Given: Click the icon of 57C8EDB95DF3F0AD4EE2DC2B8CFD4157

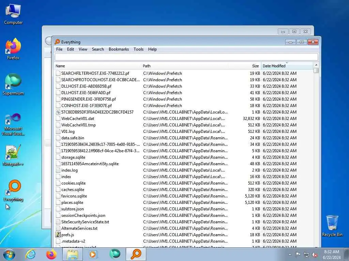Looking at the screenshot, I should 58,112.
